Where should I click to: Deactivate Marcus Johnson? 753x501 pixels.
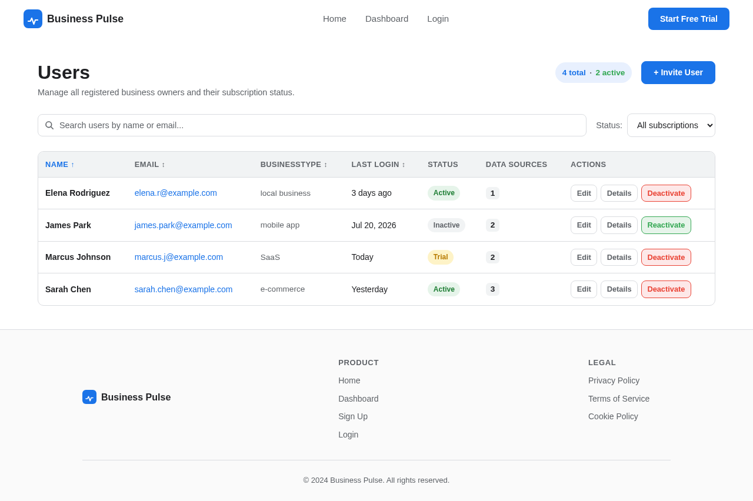pos(666,258)
